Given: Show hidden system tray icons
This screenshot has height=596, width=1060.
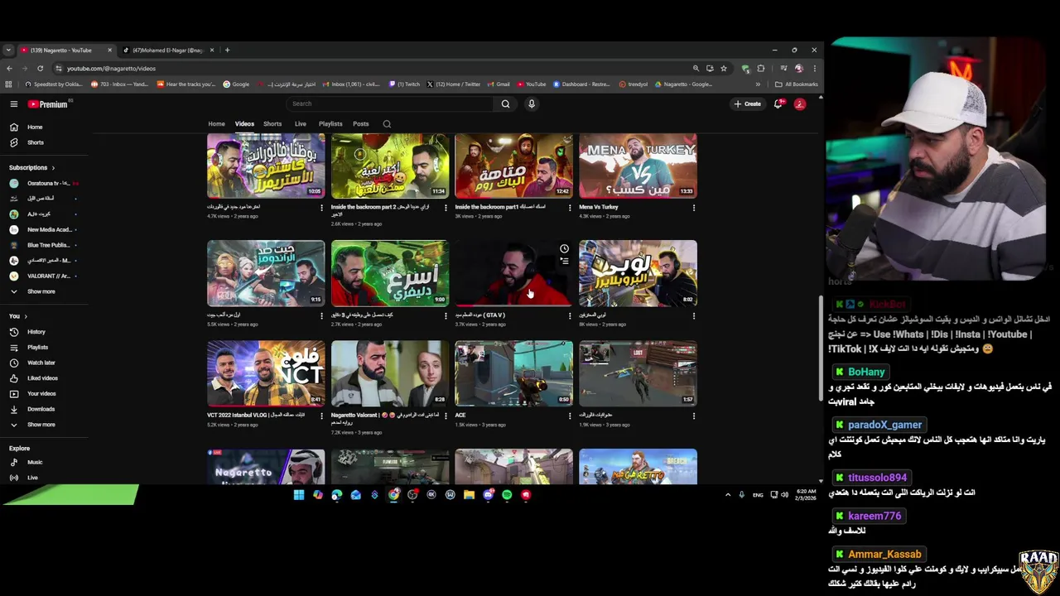Looking at the screenshot, I should pyautogui.click(x=728, y=495).
